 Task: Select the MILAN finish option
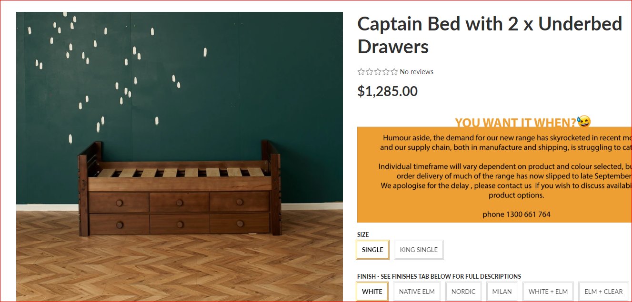click(502, 292)
